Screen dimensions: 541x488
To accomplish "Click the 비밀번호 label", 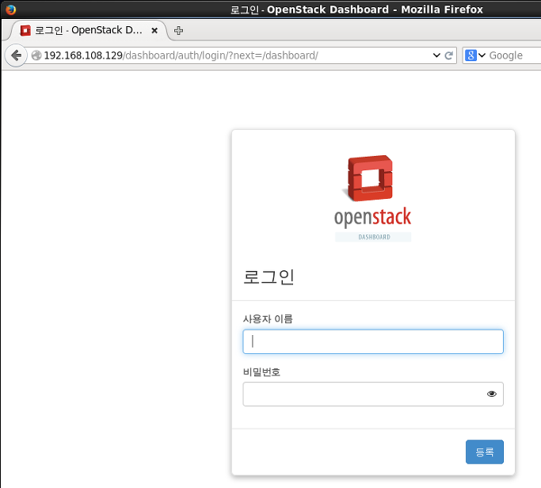I will click(261, 372).
